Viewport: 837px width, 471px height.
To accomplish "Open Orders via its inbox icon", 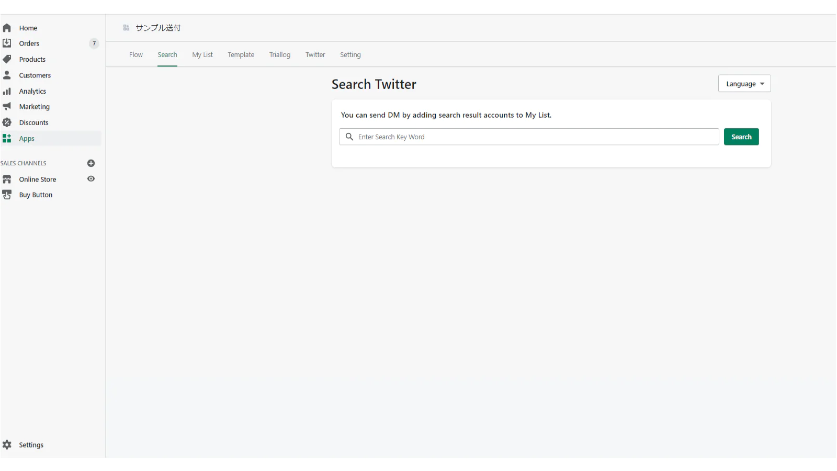I will (x=7, y=43).
